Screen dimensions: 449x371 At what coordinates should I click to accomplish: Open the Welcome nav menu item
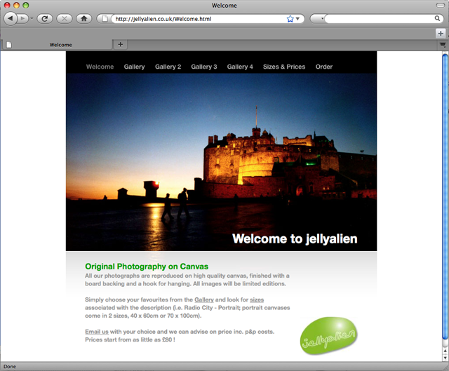click(100, 67)
